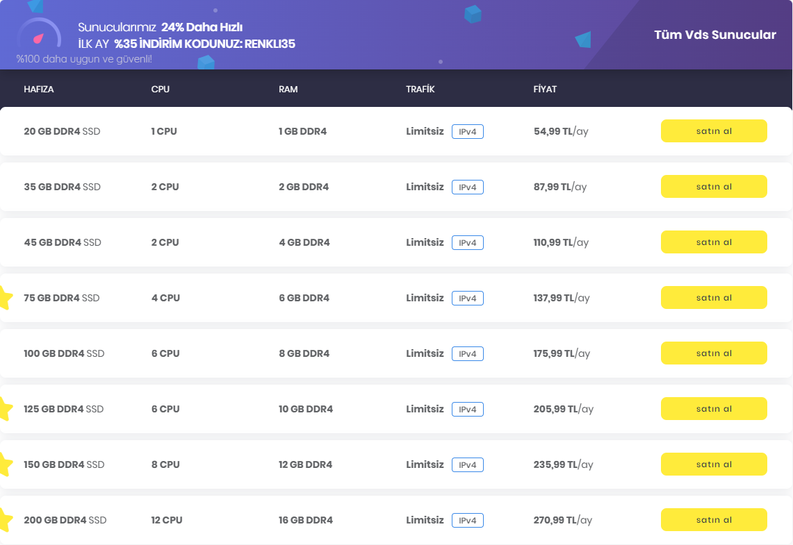The width and height of the screenshot is (793, 545).
Task: Click satın al for the 200 GB plan
Action: point(713,520)
